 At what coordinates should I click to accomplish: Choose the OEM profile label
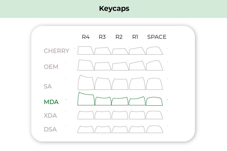pos(51,67)
